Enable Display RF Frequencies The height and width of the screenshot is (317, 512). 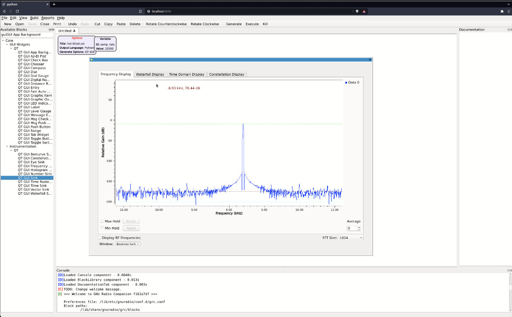pyautogui.click(x=100, y=237)
